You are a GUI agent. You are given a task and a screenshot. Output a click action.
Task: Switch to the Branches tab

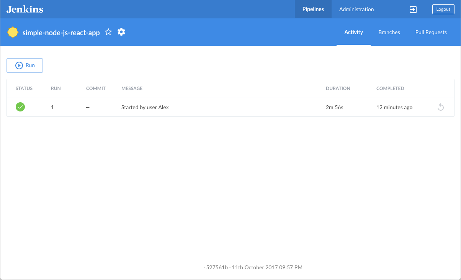pyautogui.click(x=389, y=32)
